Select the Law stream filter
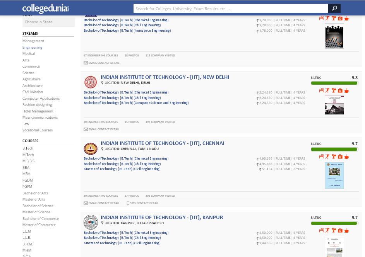The image size is (365, 257). coord(26,124)
